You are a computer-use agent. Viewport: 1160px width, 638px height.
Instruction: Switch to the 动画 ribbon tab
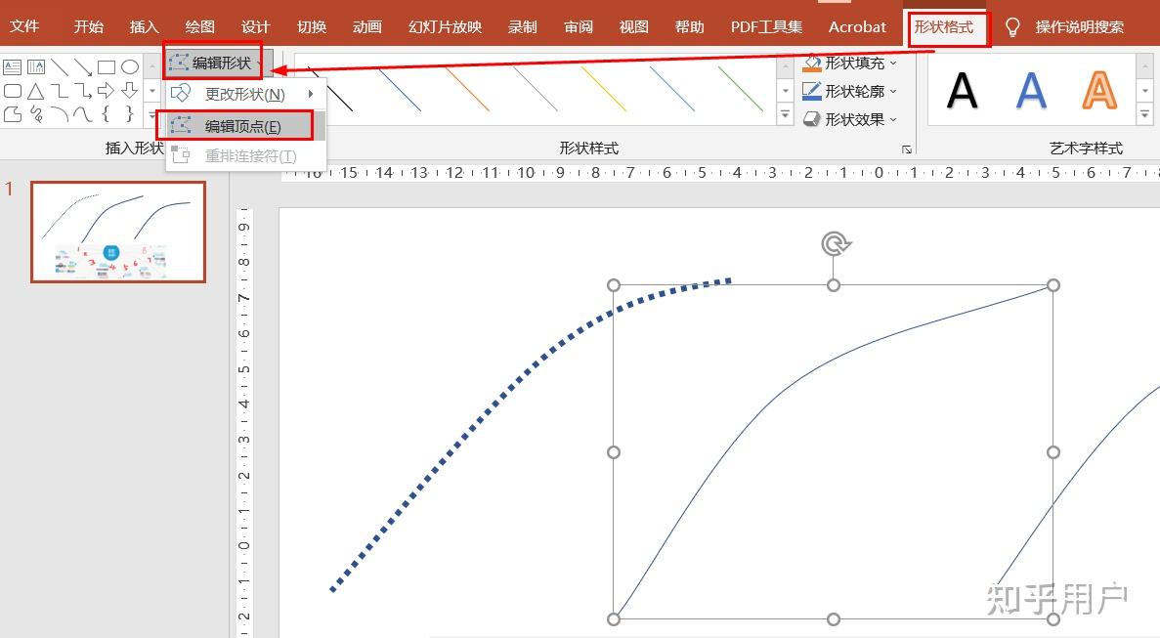click(366, 26)
